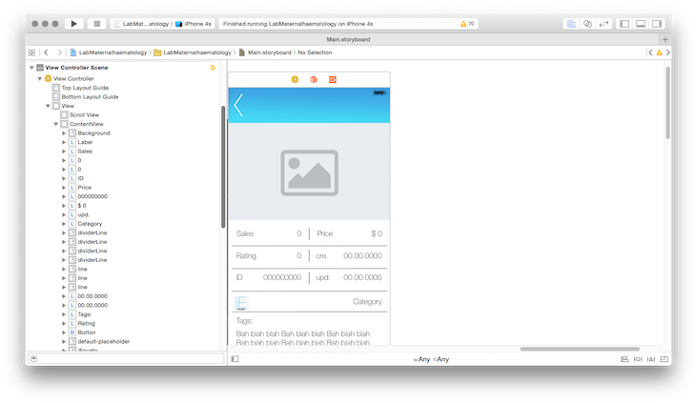Select the activity status message field
696x403 pixels.
pos(348,24)
